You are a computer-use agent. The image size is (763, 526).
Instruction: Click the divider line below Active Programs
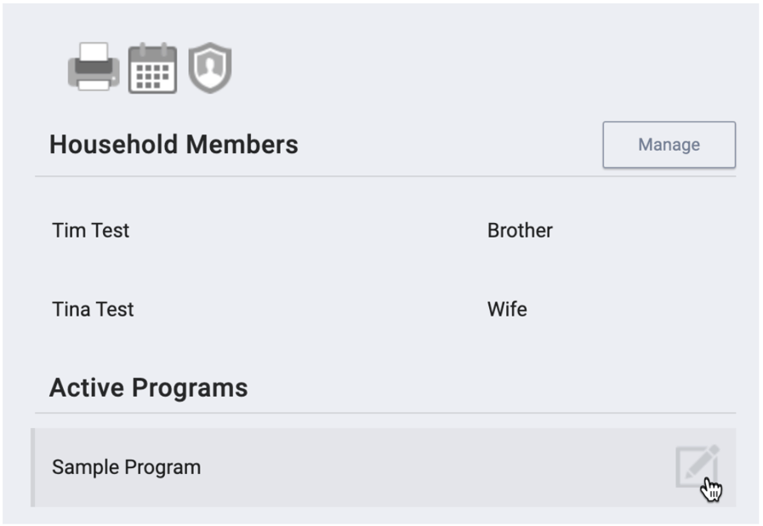(x=384, y=413)
